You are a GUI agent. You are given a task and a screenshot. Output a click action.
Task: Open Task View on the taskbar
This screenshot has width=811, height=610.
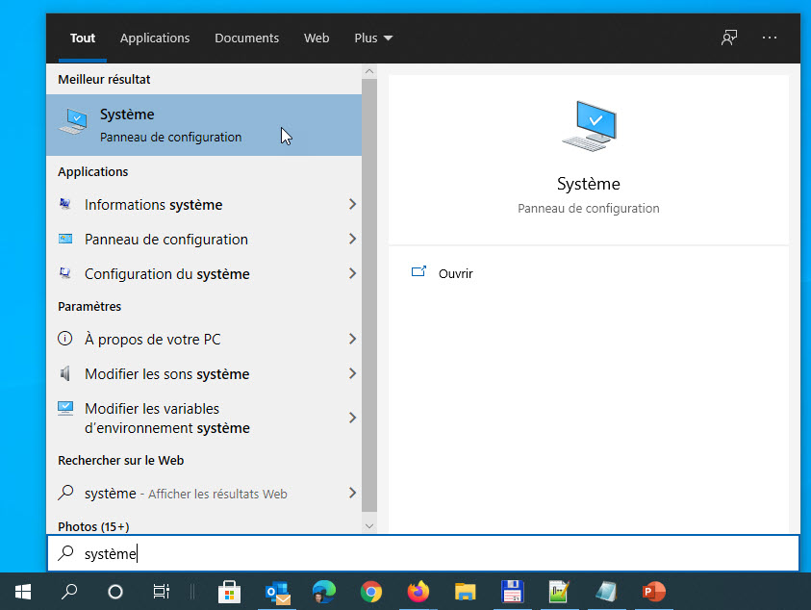coord(162,592)
